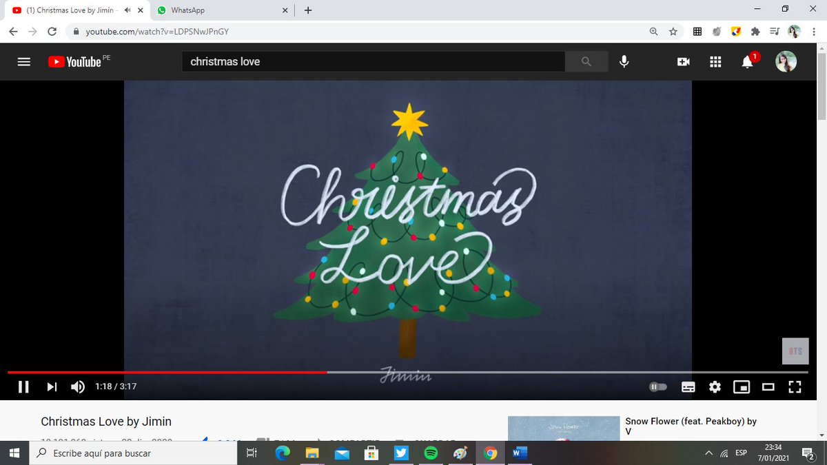Enter full screen mode

click(x=795, y=387)
